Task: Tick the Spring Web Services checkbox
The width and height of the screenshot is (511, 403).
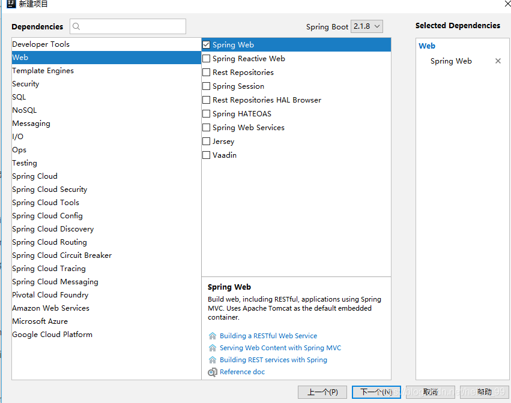Action: pos(207,127)
